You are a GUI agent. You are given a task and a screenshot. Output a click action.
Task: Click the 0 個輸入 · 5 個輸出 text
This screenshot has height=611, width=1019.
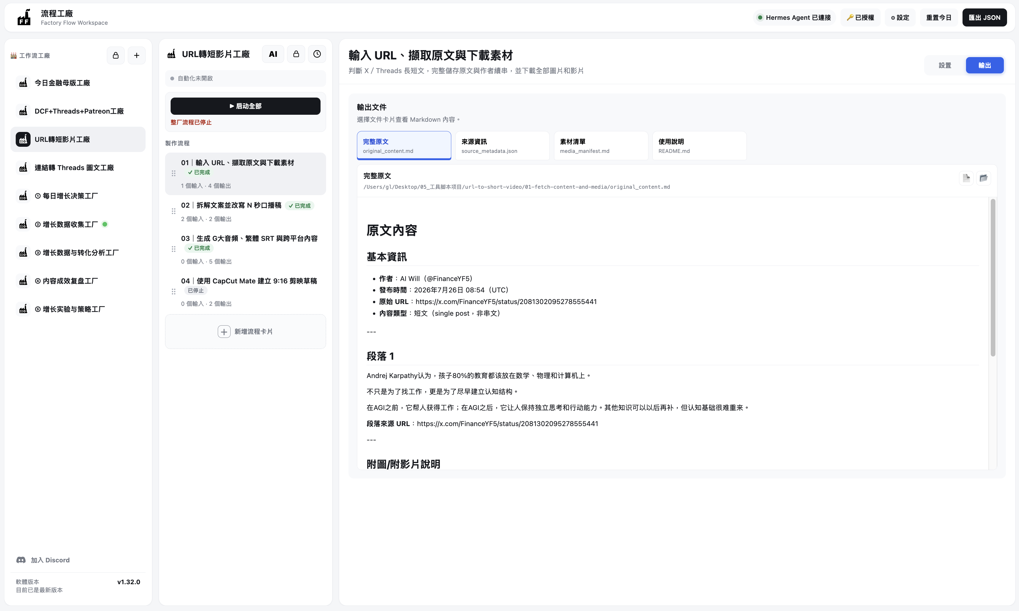pos(206,262)
